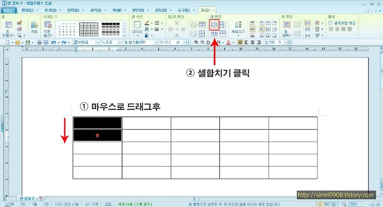Open the 표 여백 table margin button
Viewport: 383px width, 207px height.
287,29
